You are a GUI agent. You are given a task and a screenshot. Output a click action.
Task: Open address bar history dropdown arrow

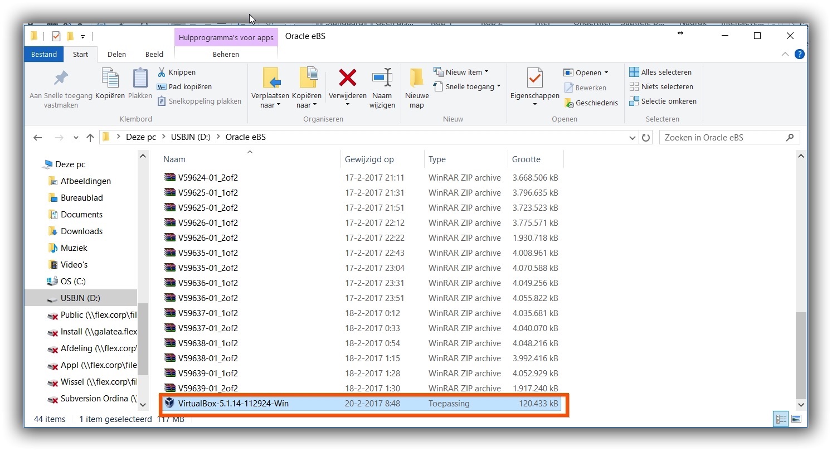[632, 137]
